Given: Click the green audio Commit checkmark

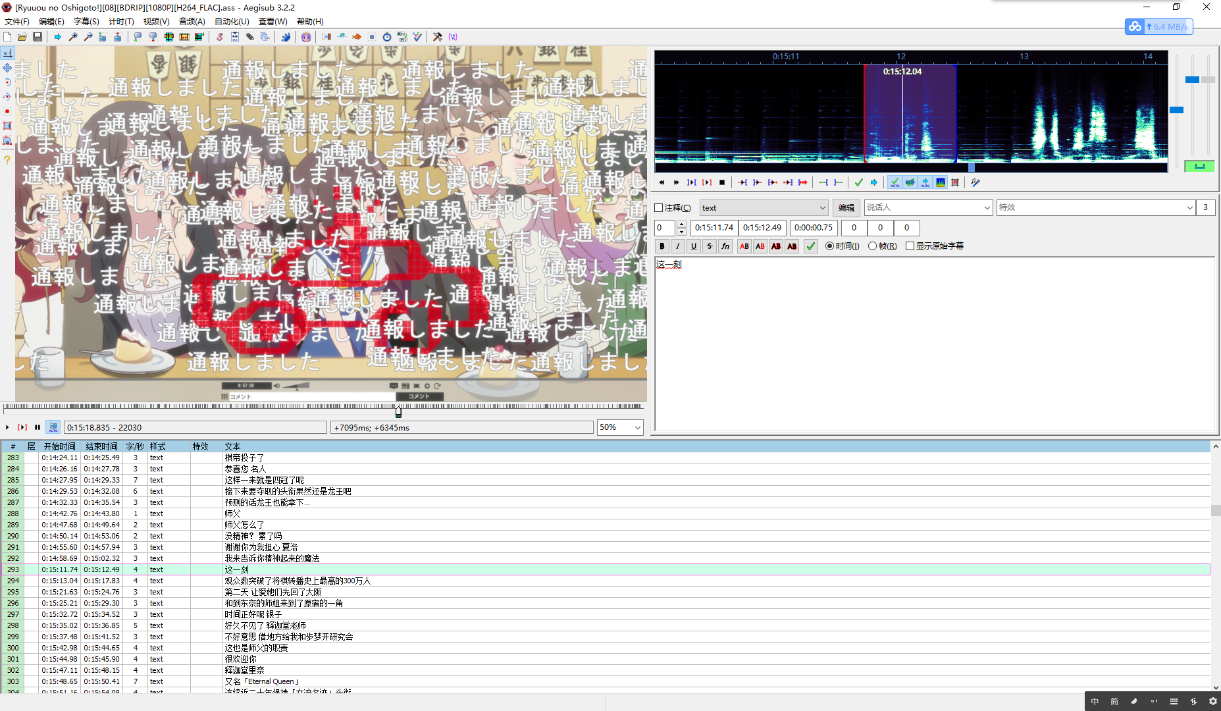Looking at the screenshot, I should [858, 182].
